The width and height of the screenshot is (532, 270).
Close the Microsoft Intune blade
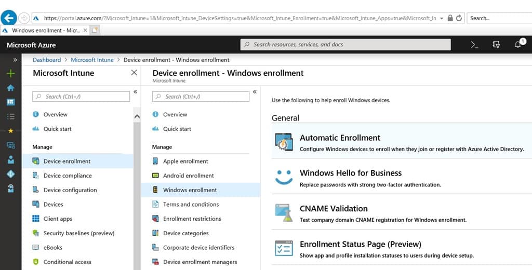click(134, 73)
